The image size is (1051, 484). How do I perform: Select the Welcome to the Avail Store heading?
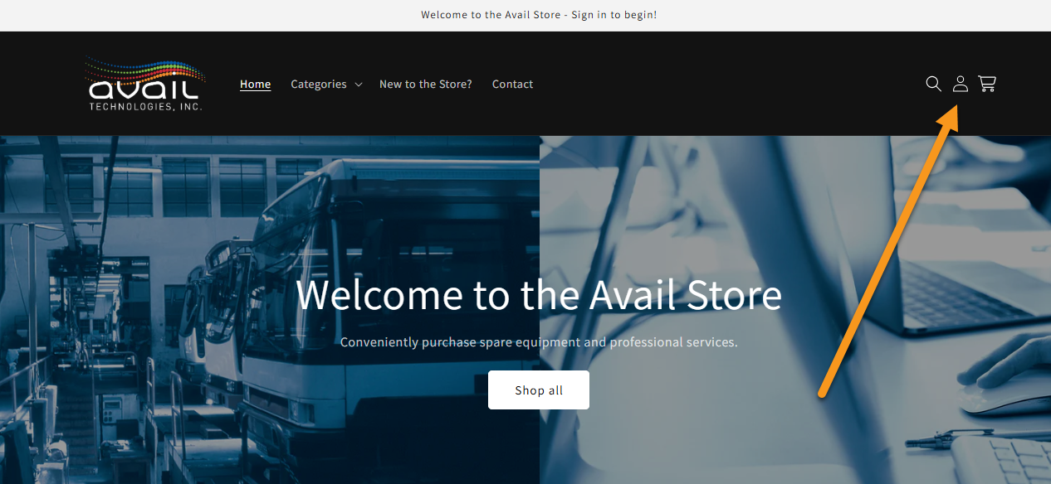539,294
